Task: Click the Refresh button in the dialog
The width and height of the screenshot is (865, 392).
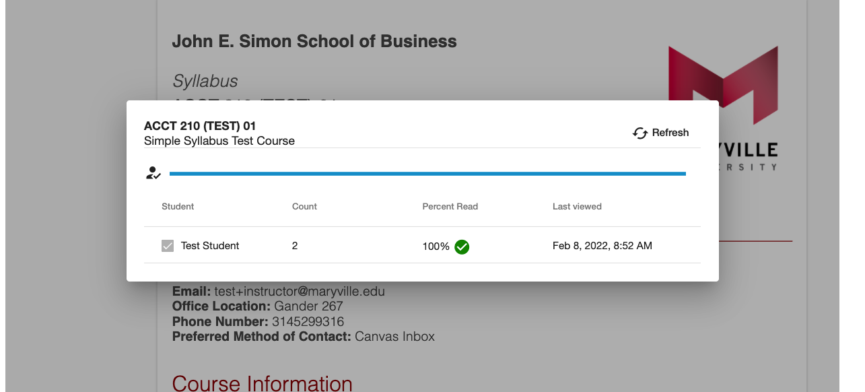Action: point(661,133)
